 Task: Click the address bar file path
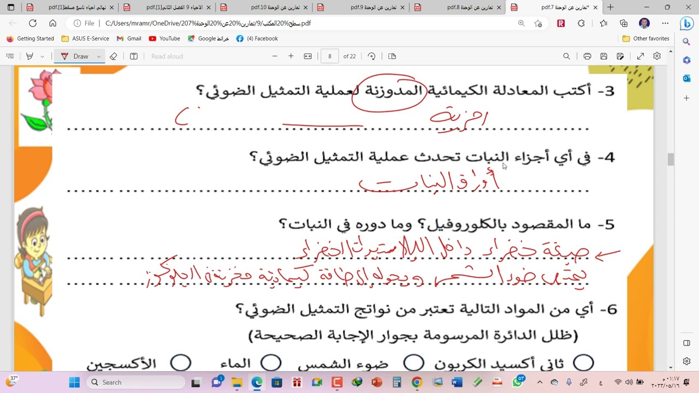[x=208, y=23]
